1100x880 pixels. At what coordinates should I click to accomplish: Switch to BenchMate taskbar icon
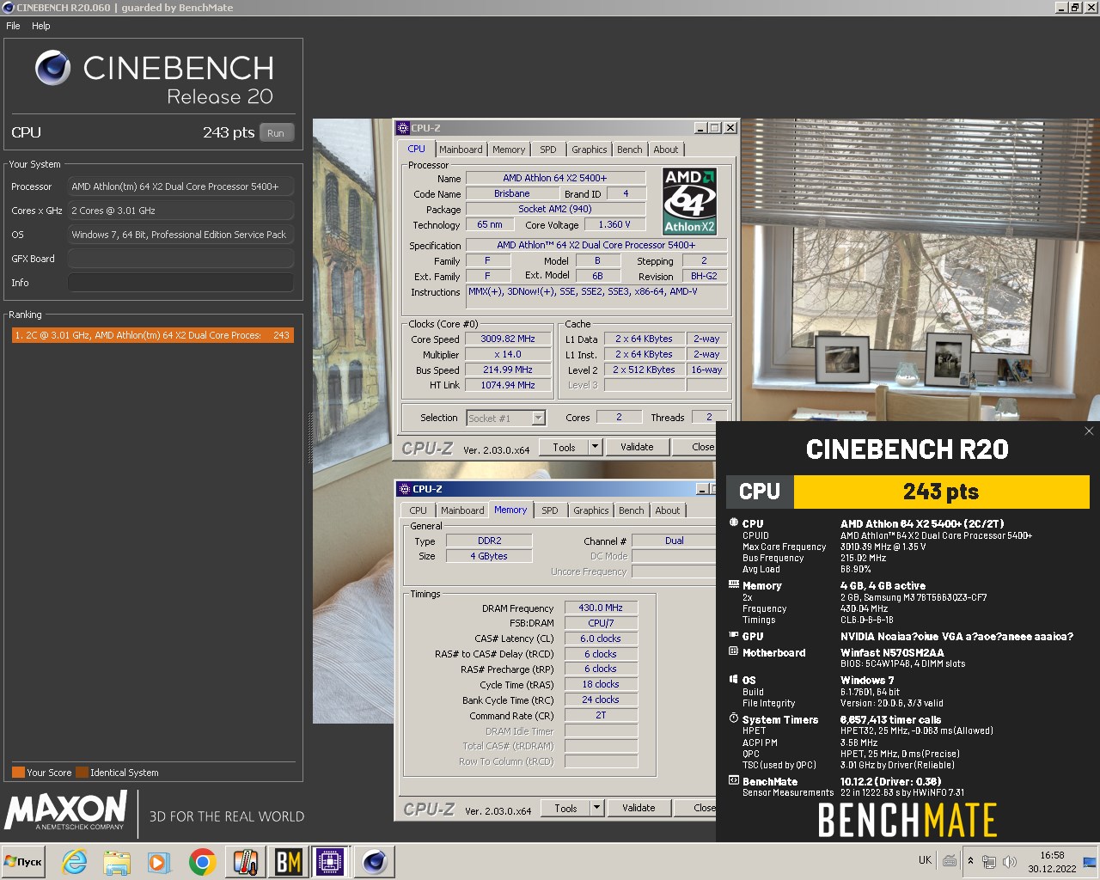[x=288, y=862]
